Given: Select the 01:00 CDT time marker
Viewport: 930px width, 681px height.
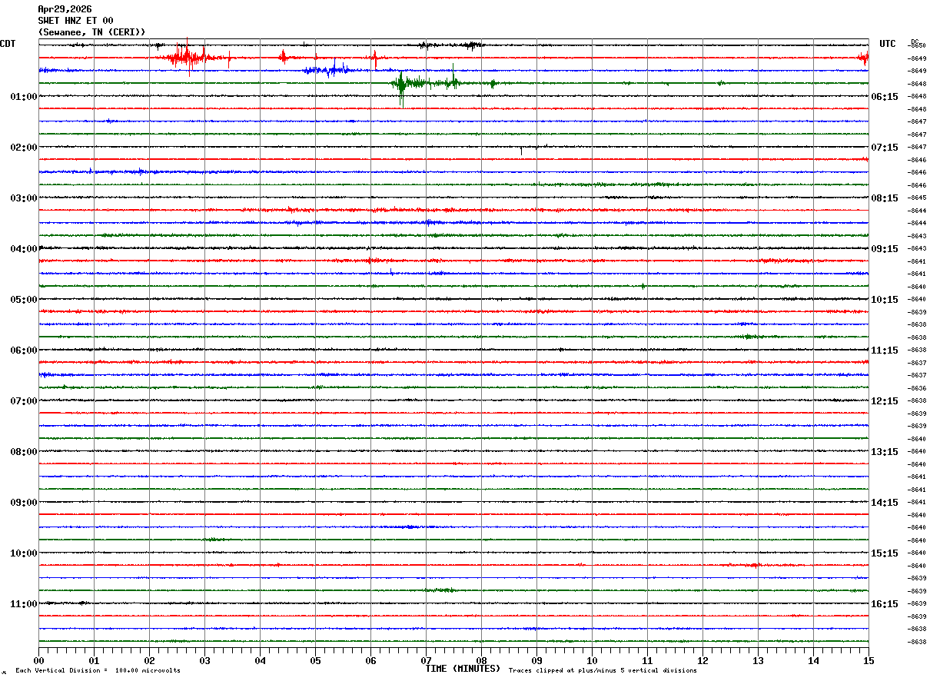Looking at the screenshot, I should click(x=24, y=97).
